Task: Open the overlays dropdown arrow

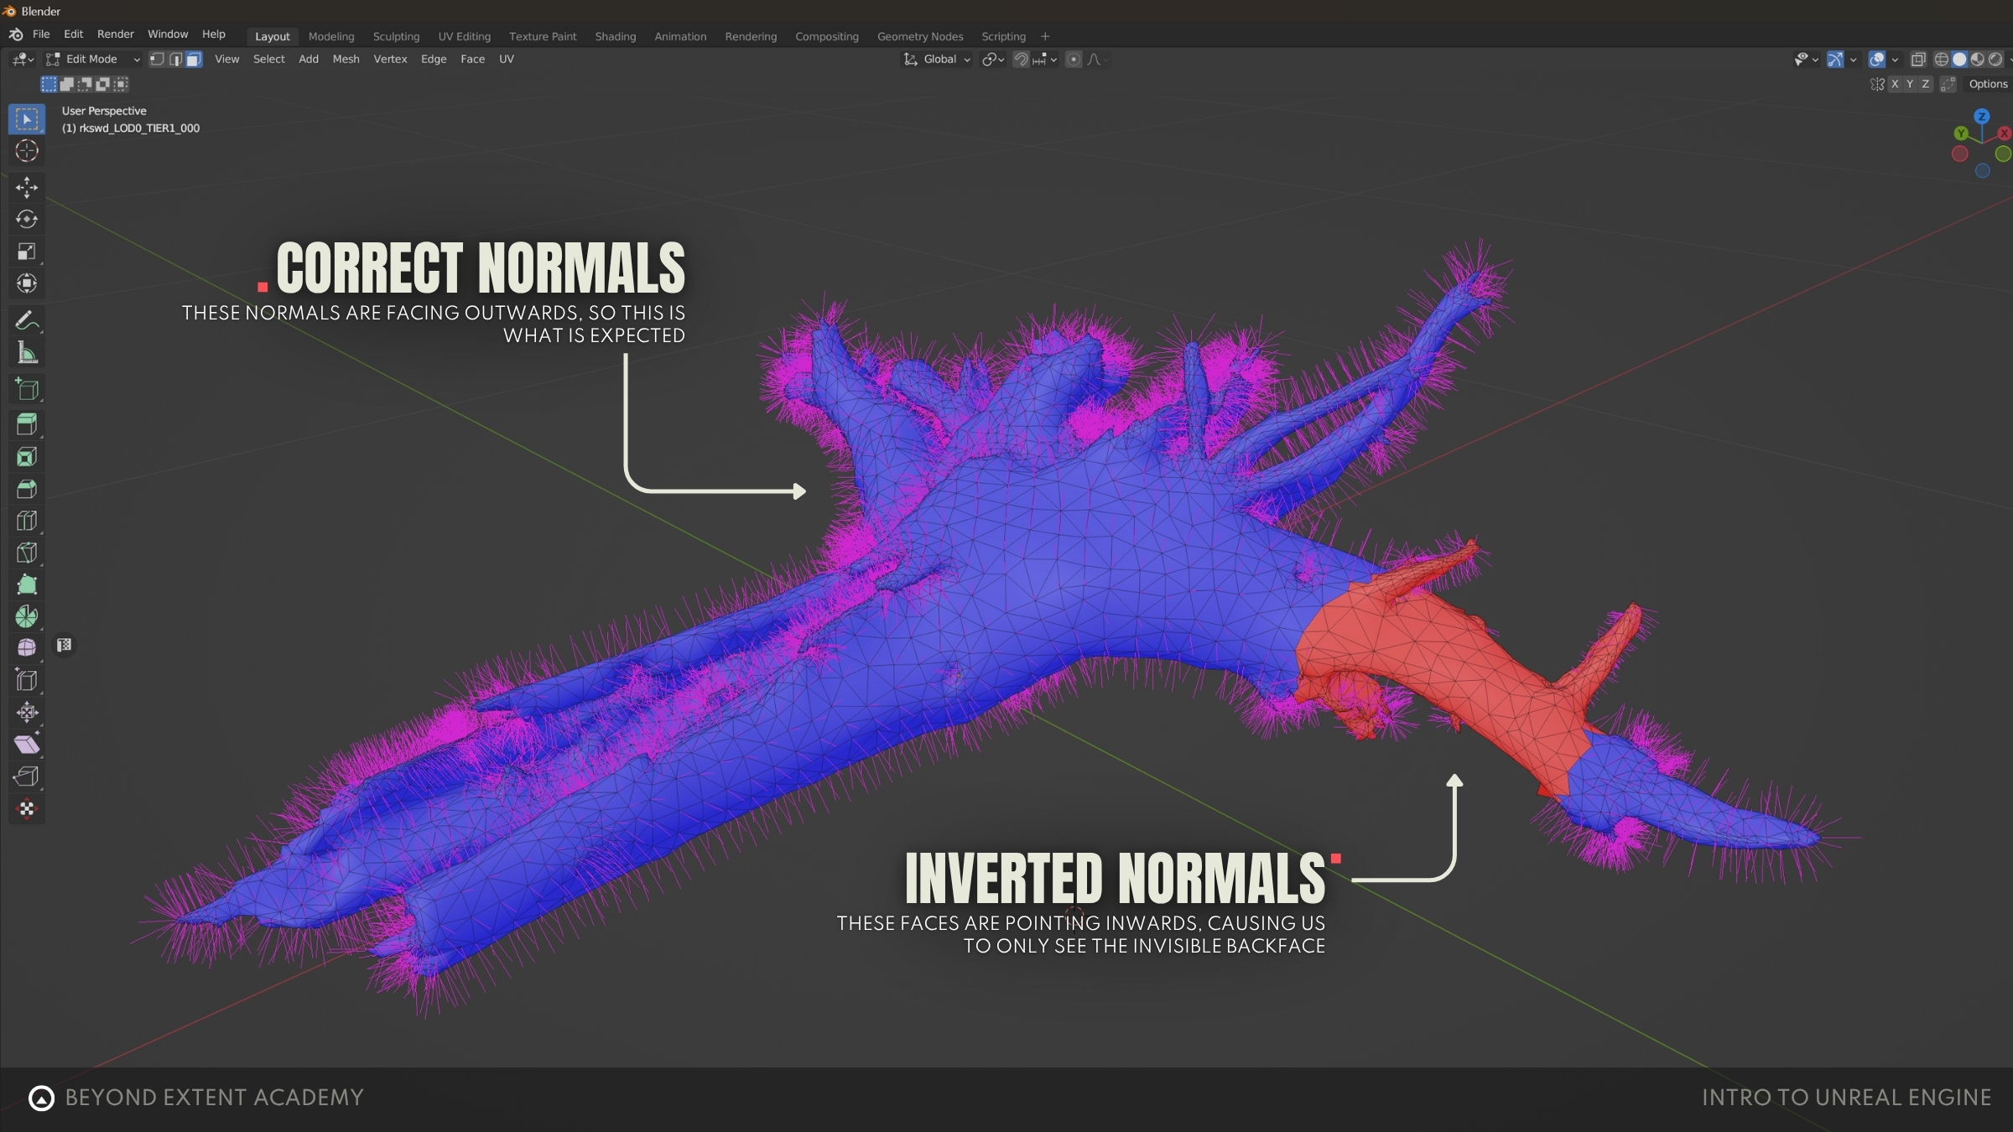Action: pyautogui.click(x=1895, y=60)
